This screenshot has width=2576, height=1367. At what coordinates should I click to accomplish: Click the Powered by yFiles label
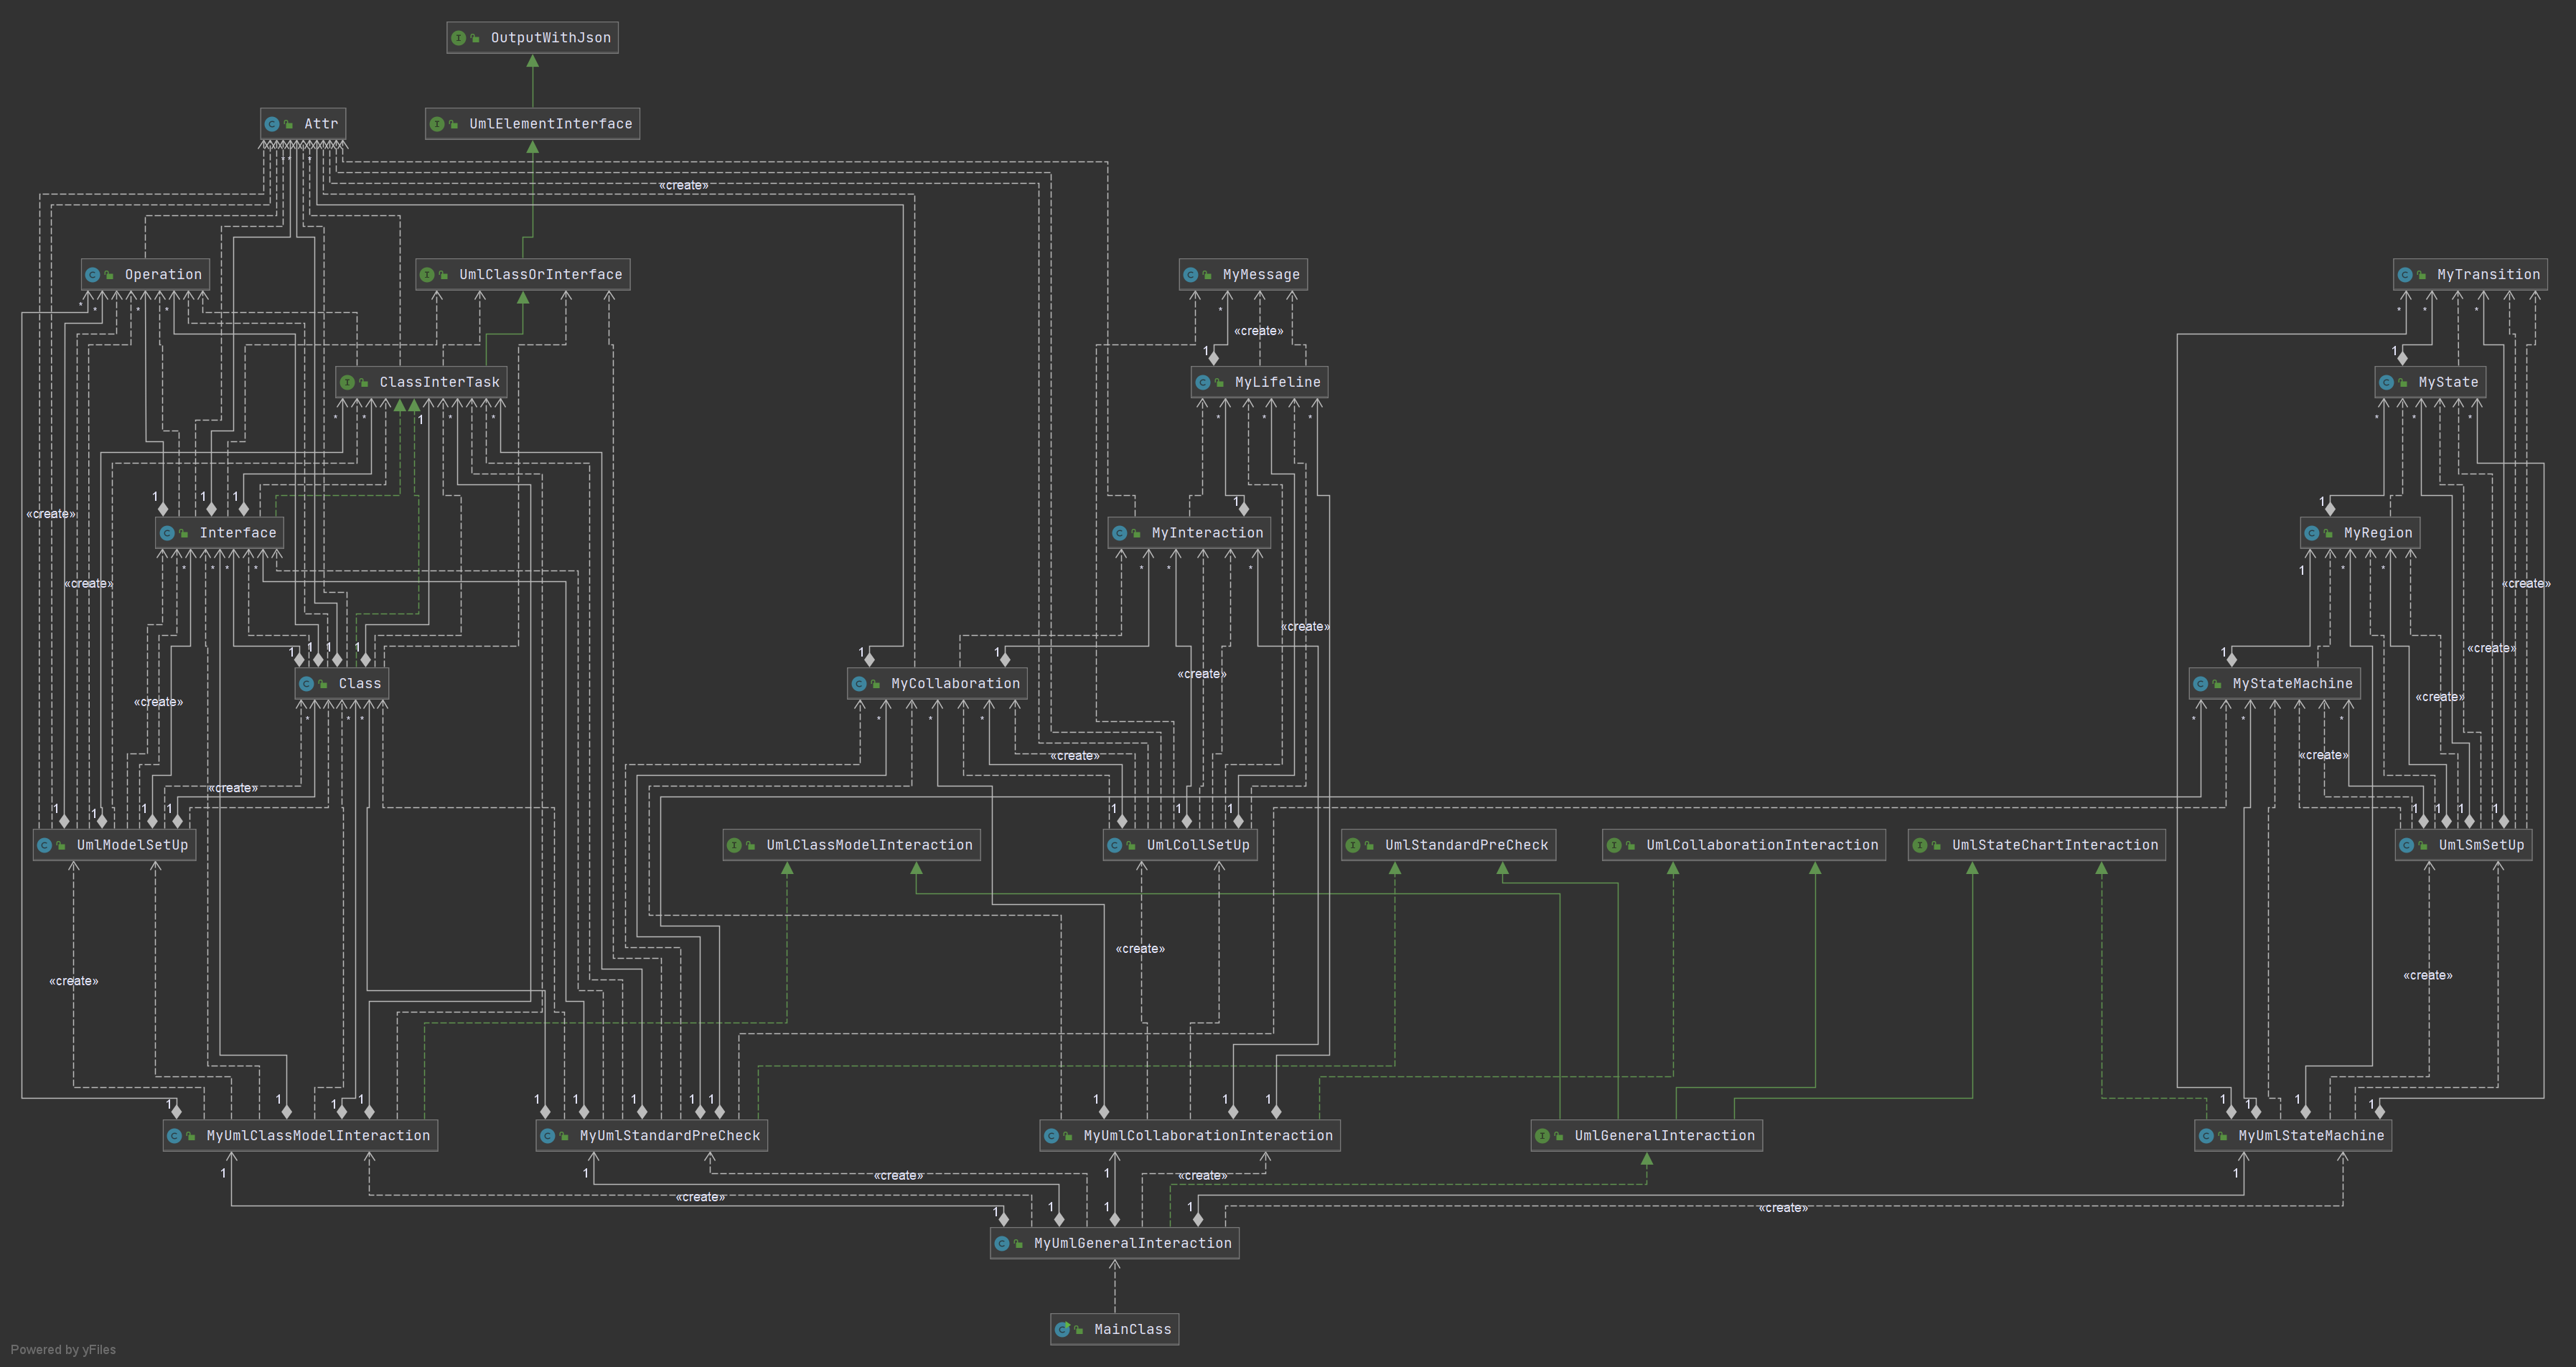click(x=63, y=1350)
